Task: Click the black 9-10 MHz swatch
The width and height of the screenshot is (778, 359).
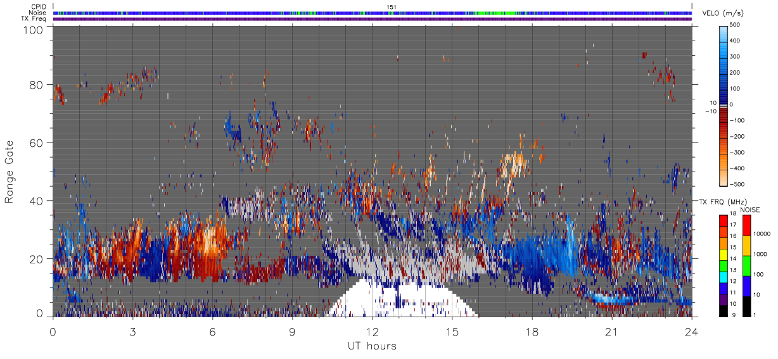Action: 724,311
